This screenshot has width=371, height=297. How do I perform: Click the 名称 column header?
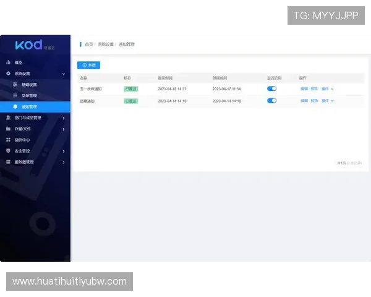tap(83, 78)
